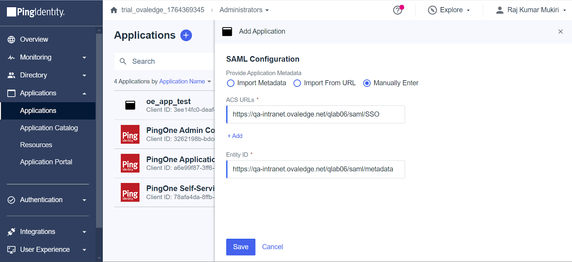The height and width of the screenshot is (262, 572).
Task: Click the search magnifier icon
Action: [123, 61]
